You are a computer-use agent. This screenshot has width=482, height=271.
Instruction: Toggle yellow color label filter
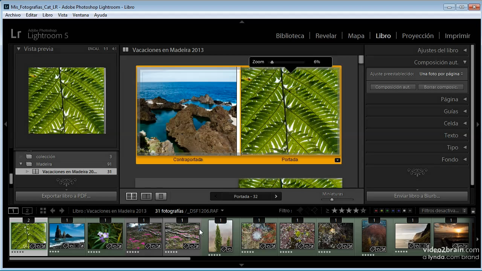[381, 211]
